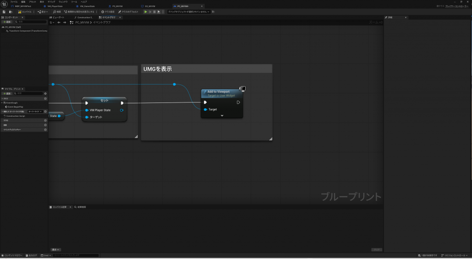
Task: Click the navigate forward arrow in graph
Action: click(65, 22)
